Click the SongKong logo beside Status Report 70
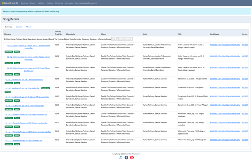Viewport: 252px width, 160px height. (x=1, y=3)
